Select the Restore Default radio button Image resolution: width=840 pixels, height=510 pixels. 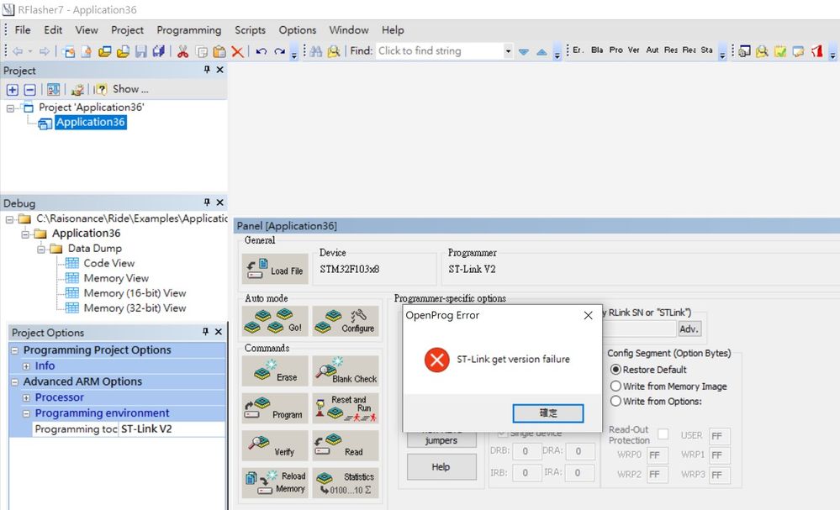click(x=615, y=370)
